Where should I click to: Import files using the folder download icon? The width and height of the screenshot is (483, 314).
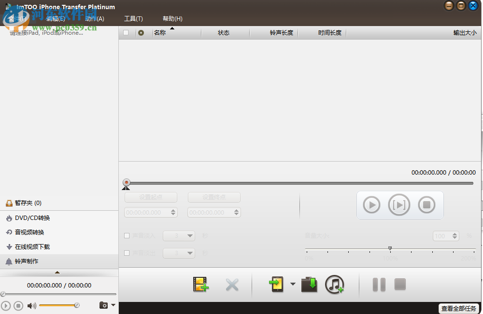click(x=309, y=285)
